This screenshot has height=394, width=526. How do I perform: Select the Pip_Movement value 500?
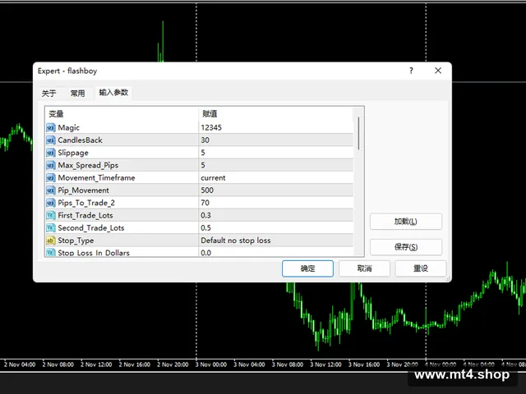(x=276, y=190)
